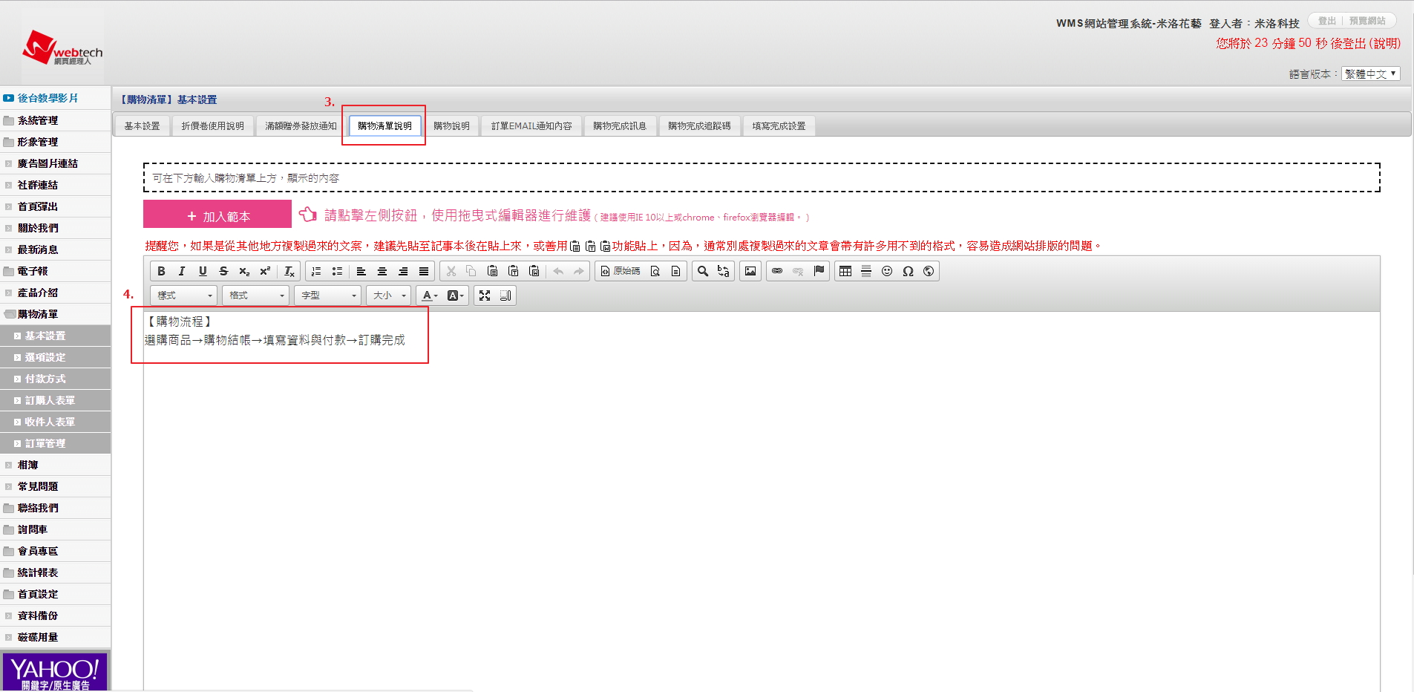Insert a table into the editor
This screenshot has width=1414, height=692.
point(845,272)
